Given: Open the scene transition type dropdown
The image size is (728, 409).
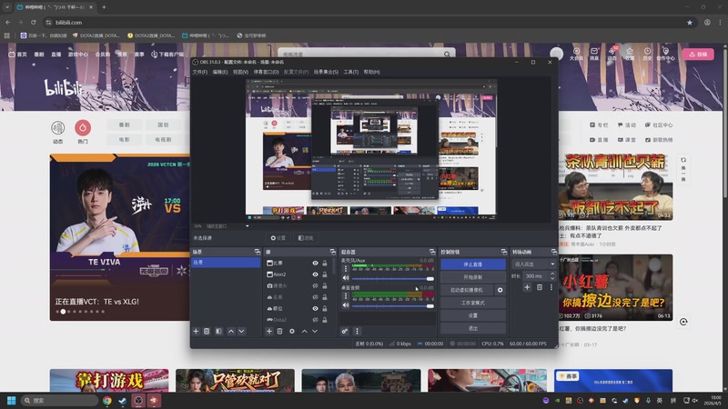Looking at the screenshot, I should pyautogui.click(x=534, y=264).
